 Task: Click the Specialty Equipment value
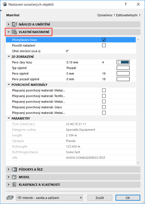(80, 130)
